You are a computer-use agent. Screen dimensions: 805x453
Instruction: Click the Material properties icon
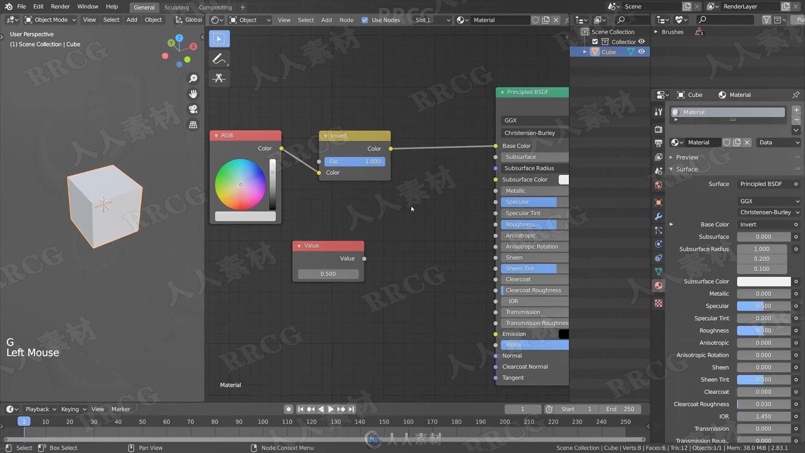tap(659, 285)
